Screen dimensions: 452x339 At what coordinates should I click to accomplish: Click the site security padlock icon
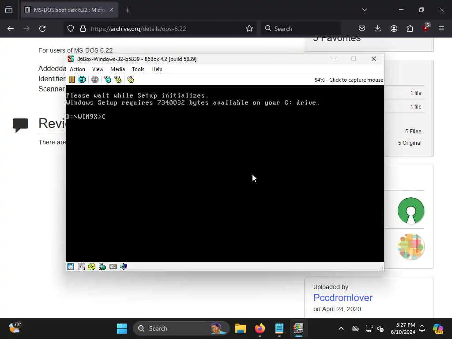pyautogui.click(x=83, y=29)
